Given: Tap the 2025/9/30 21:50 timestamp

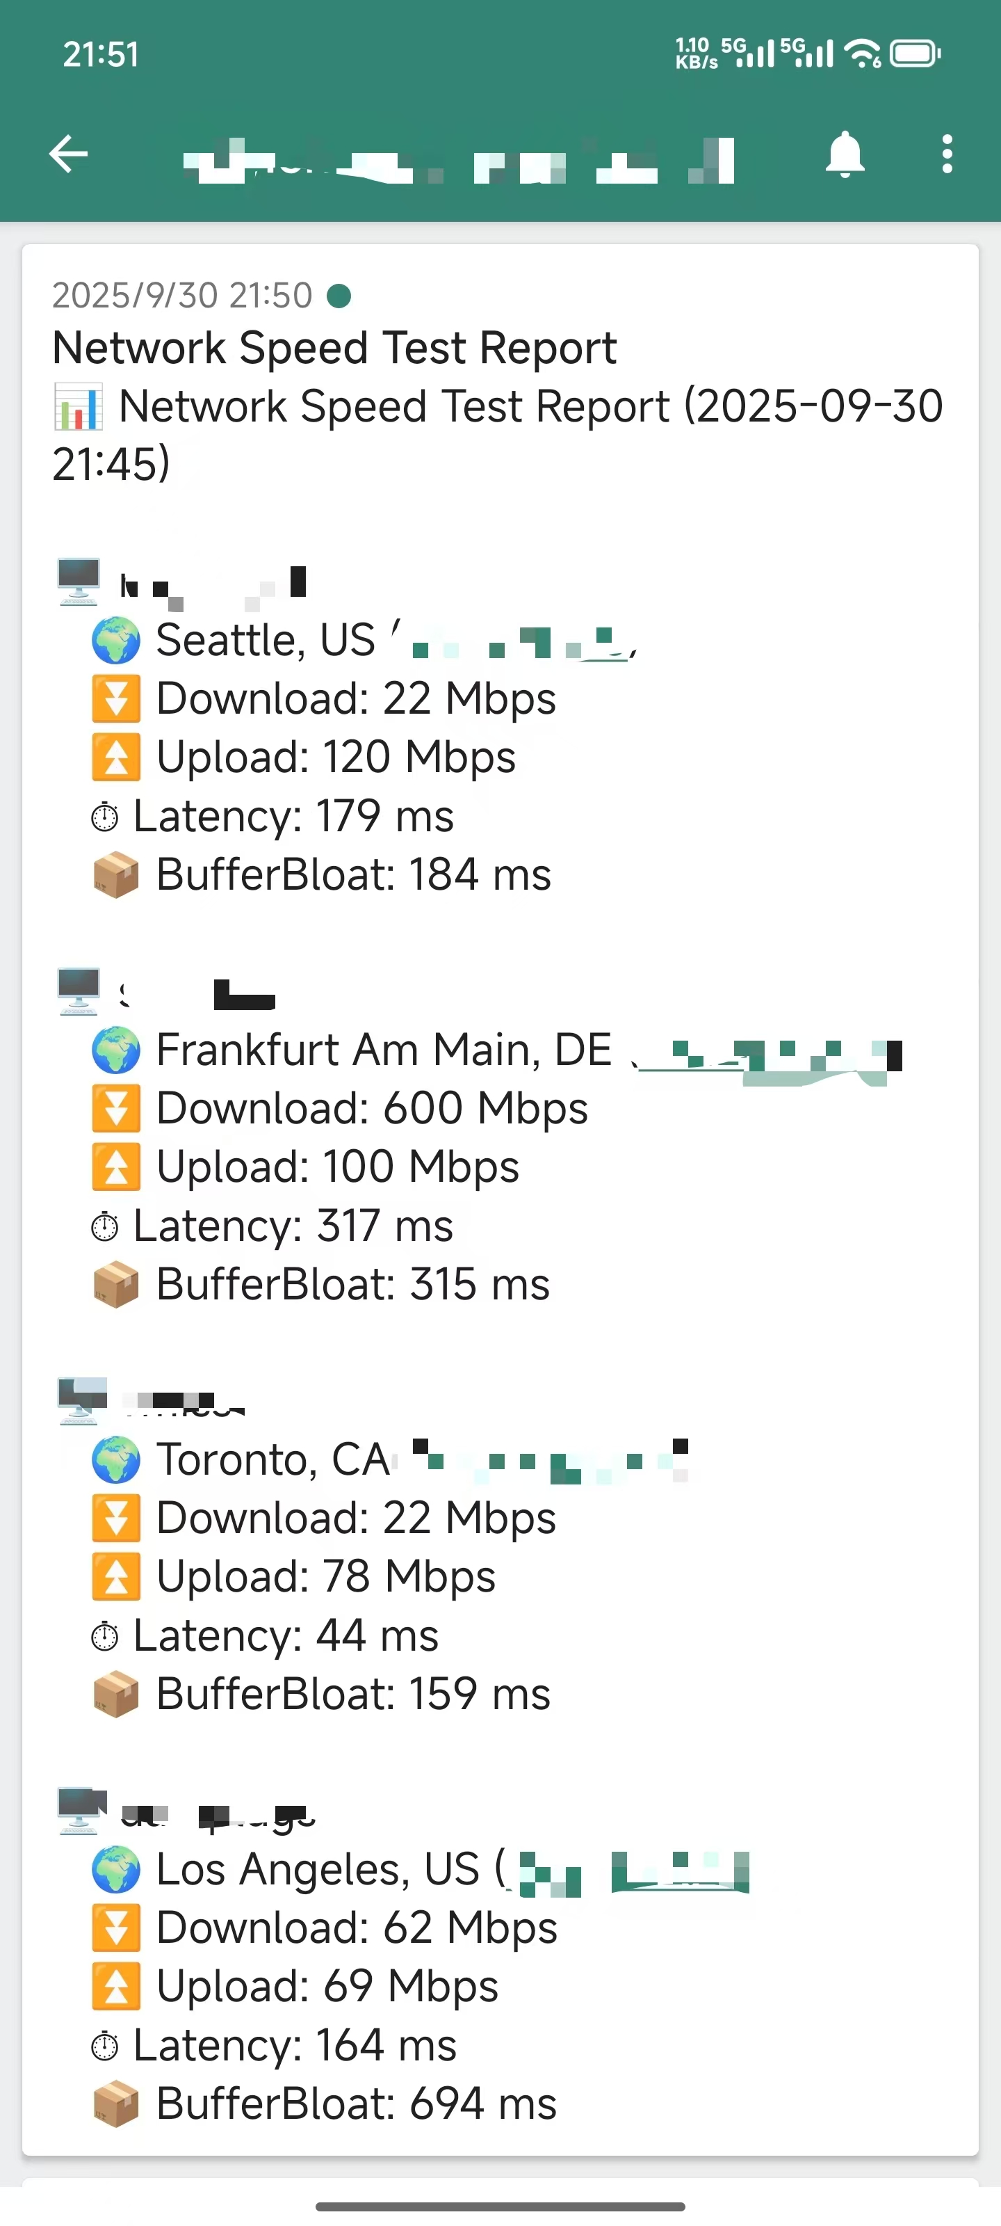Looking at the screenshot, I should coord(182,296).
